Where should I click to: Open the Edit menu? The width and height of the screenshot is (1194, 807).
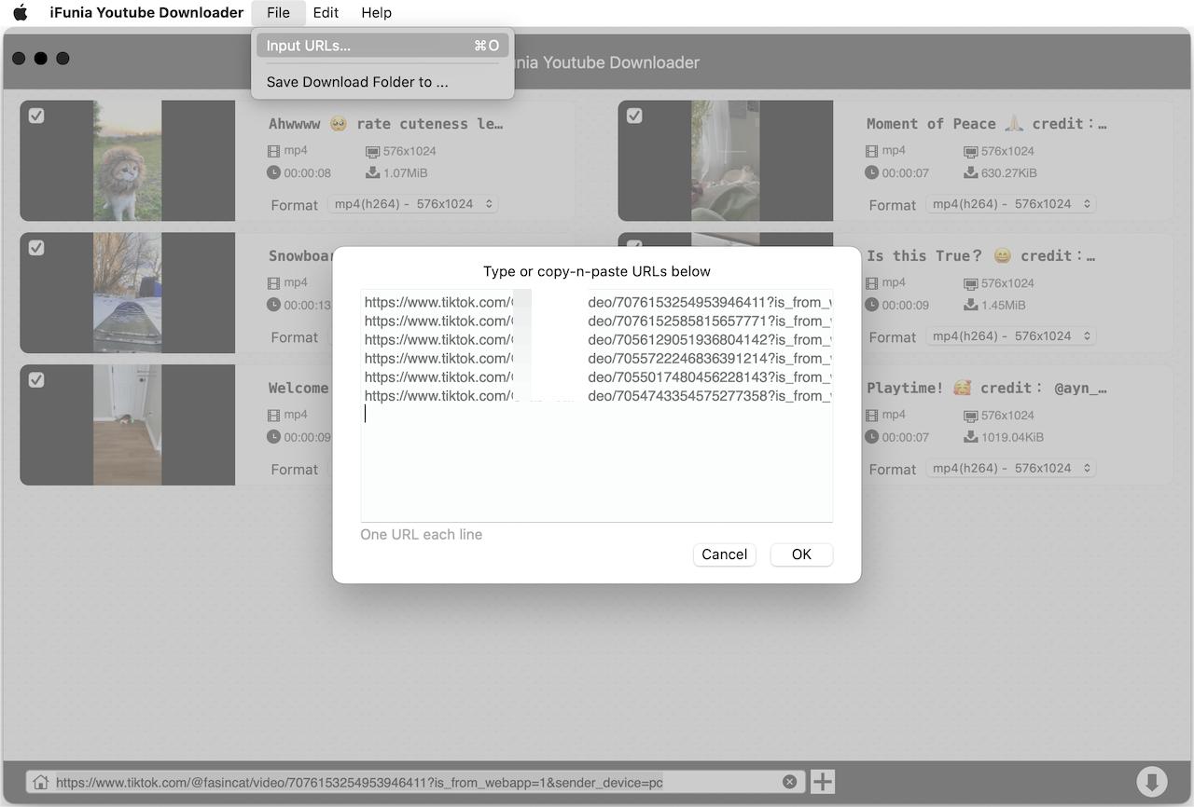click(x=326, y=13)
